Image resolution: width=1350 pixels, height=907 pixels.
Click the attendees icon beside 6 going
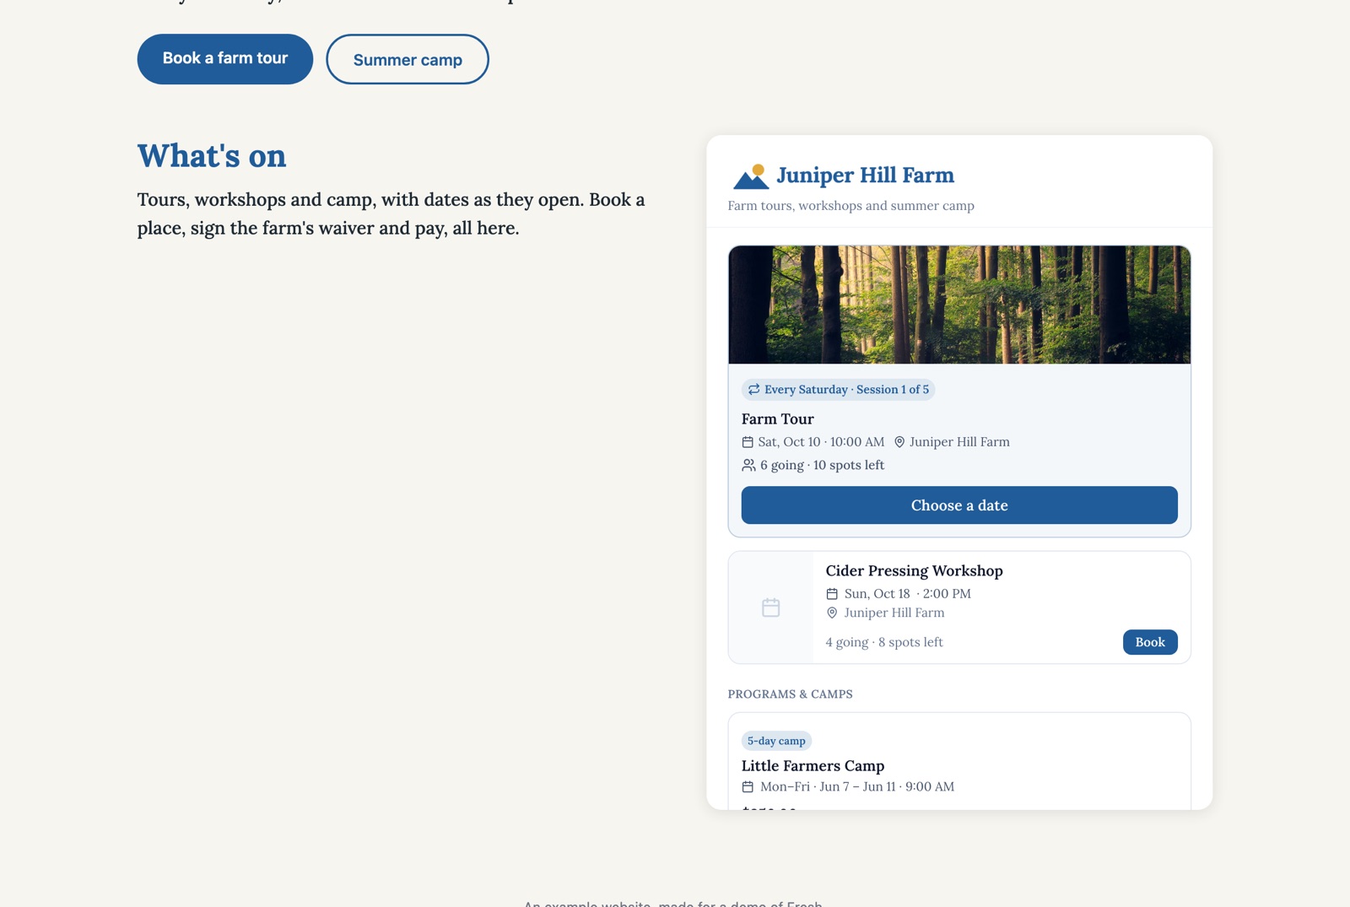(x=748, y=465)
